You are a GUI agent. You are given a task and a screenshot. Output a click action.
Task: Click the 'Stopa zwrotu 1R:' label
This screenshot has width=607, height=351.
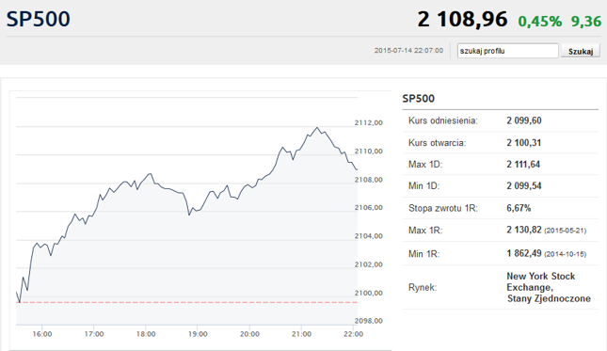pyautogui.click(x=443, y=208)
